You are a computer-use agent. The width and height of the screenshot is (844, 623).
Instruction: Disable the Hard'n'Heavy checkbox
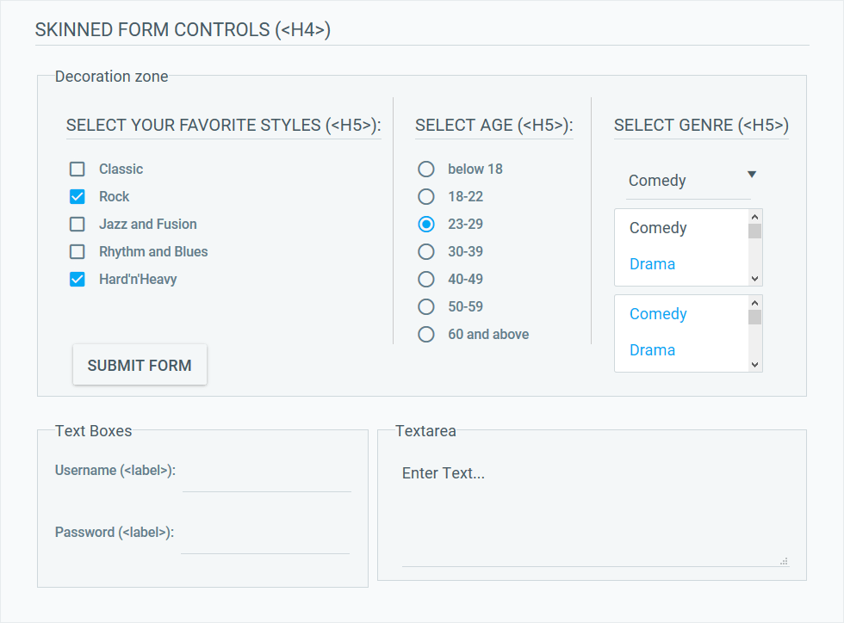click(77, 279)
